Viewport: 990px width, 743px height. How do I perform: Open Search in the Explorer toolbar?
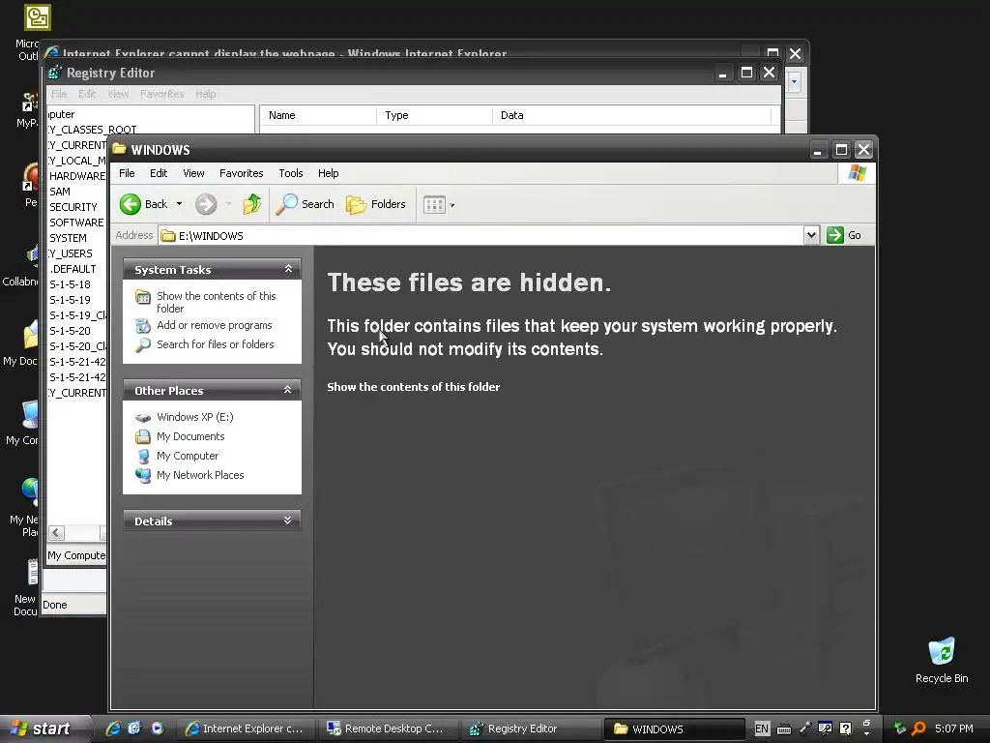pyautogui.click(x=305, y=204)
